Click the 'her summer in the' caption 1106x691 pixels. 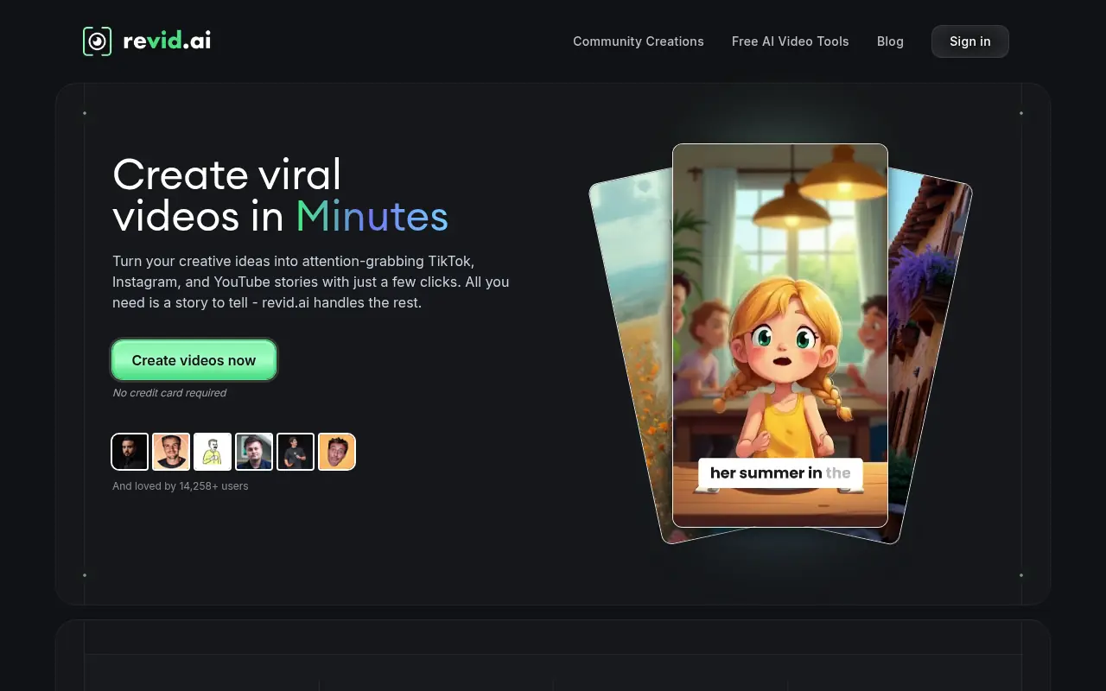click(779, 472)
